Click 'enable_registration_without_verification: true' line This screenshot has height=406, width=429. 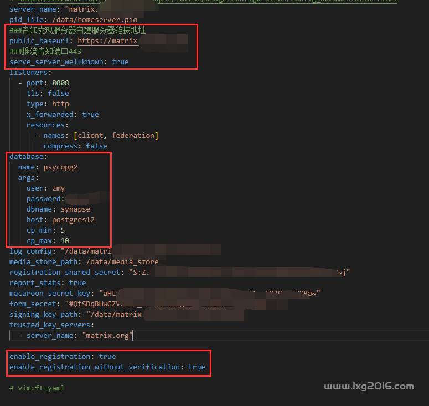[x=107, y=367]
